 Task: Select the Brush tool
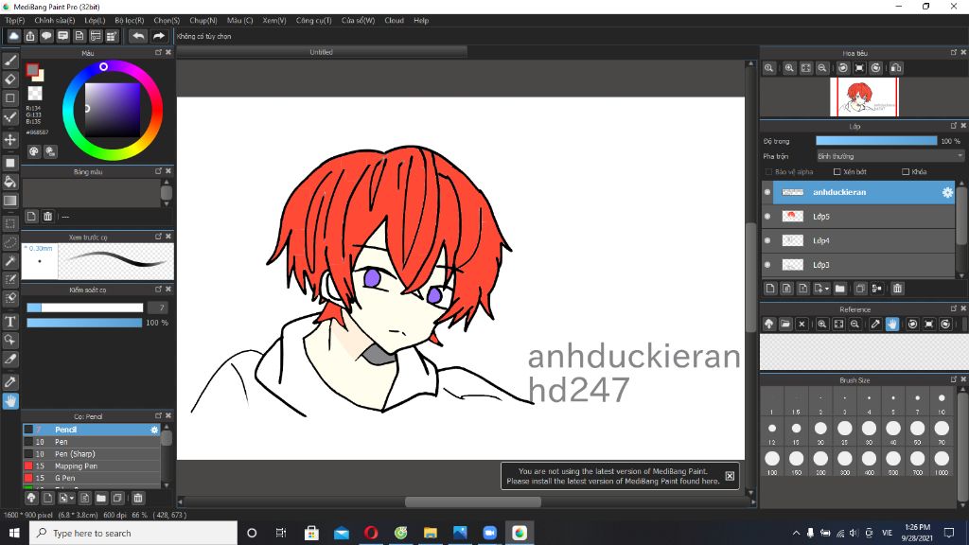9,61
